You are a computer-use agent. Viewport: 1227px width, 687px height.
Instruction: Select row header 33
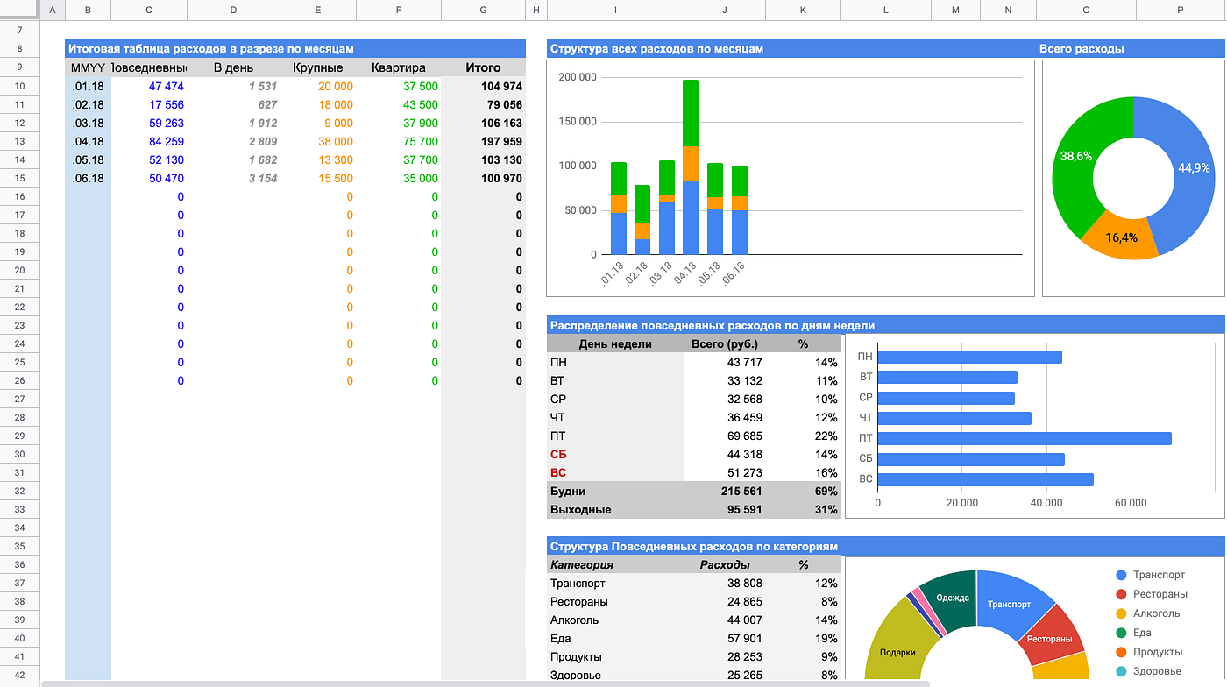pos(19,509)
